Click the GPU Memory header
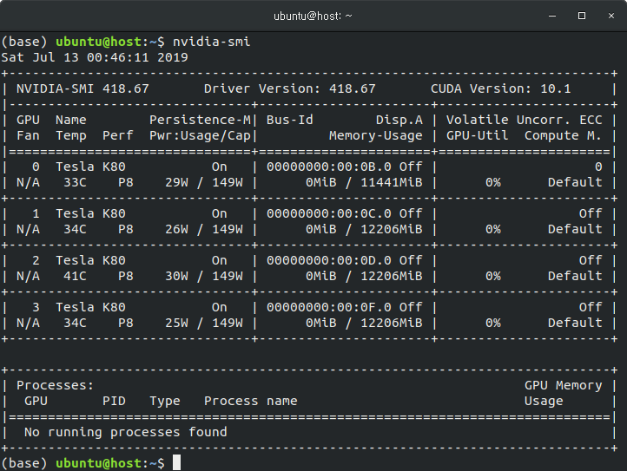The image size is (627, 471). [563, 385]
